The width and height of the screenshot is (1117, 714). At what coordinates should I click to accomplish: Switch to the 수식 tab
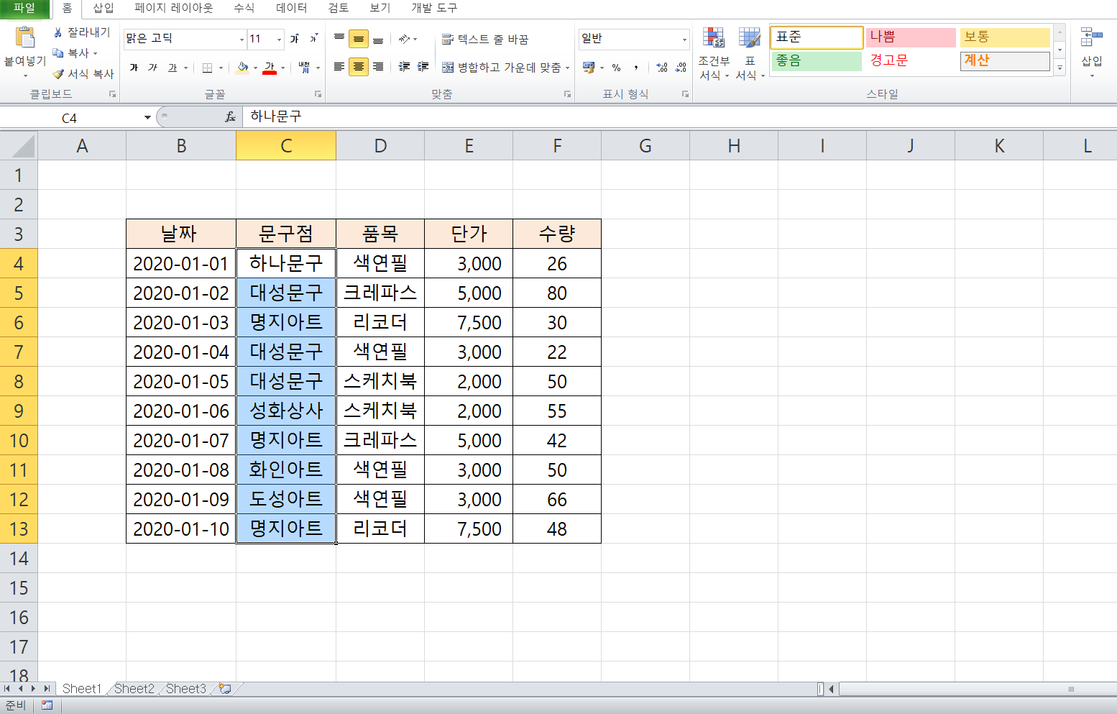244,9
